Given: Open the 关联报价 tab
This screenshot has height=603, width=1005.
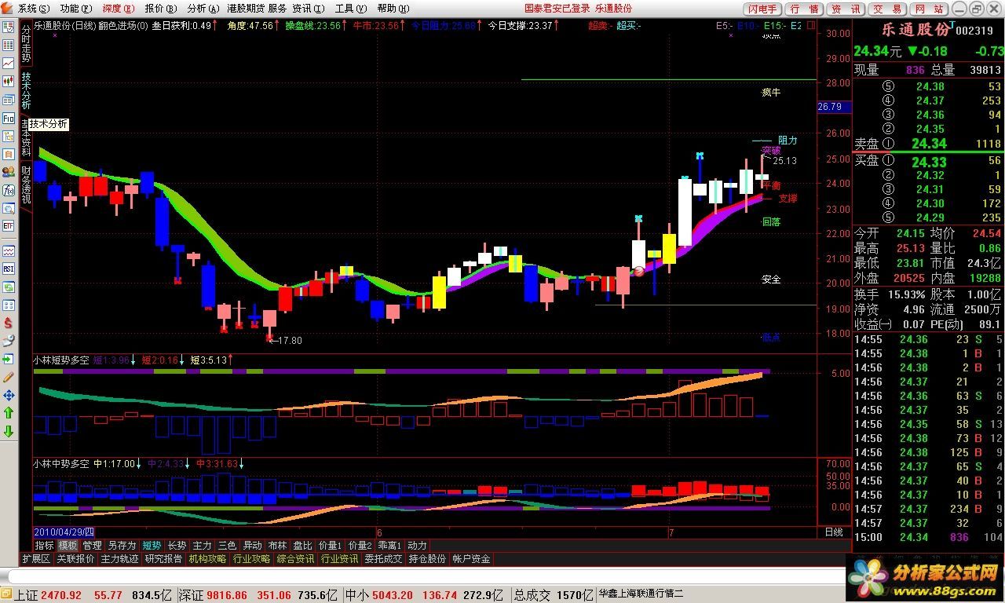Looking at the screenshot, I should [x=75, y=559].
